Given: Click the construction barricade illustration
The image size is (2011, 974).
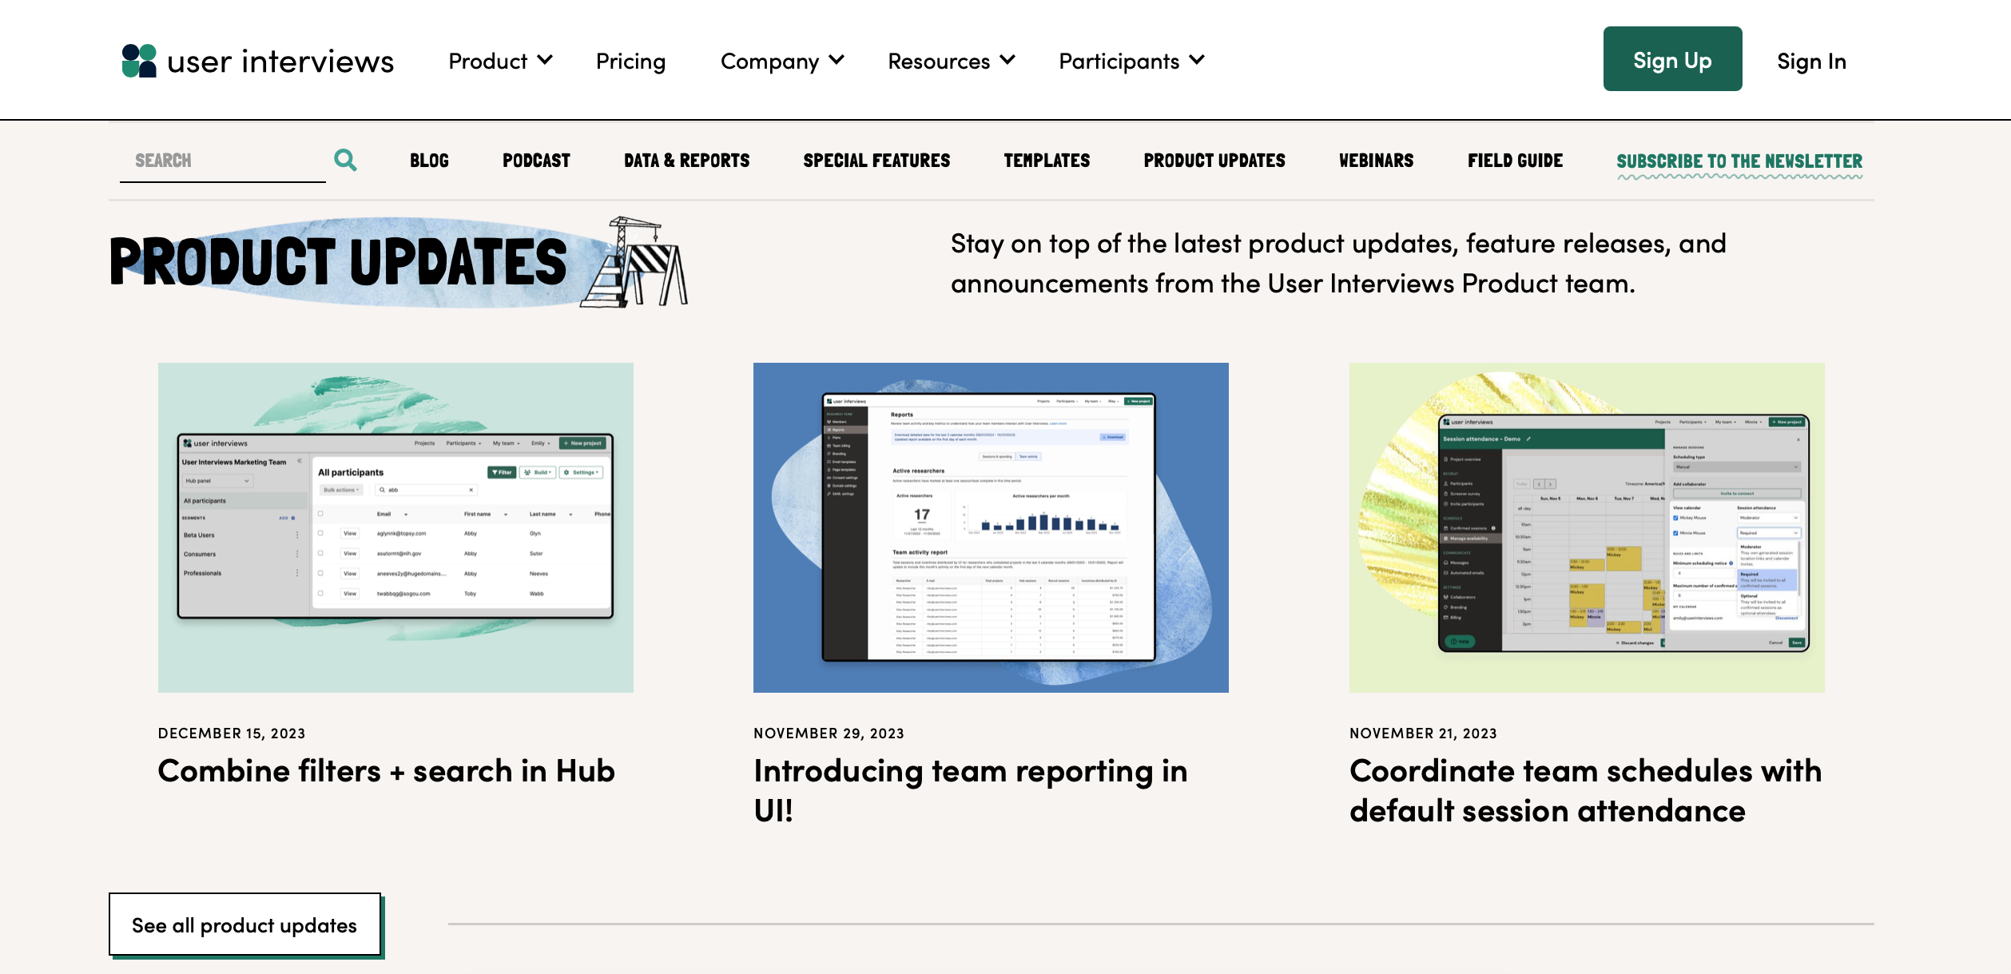Looking at the screenshot, I should tap(637, 264).
